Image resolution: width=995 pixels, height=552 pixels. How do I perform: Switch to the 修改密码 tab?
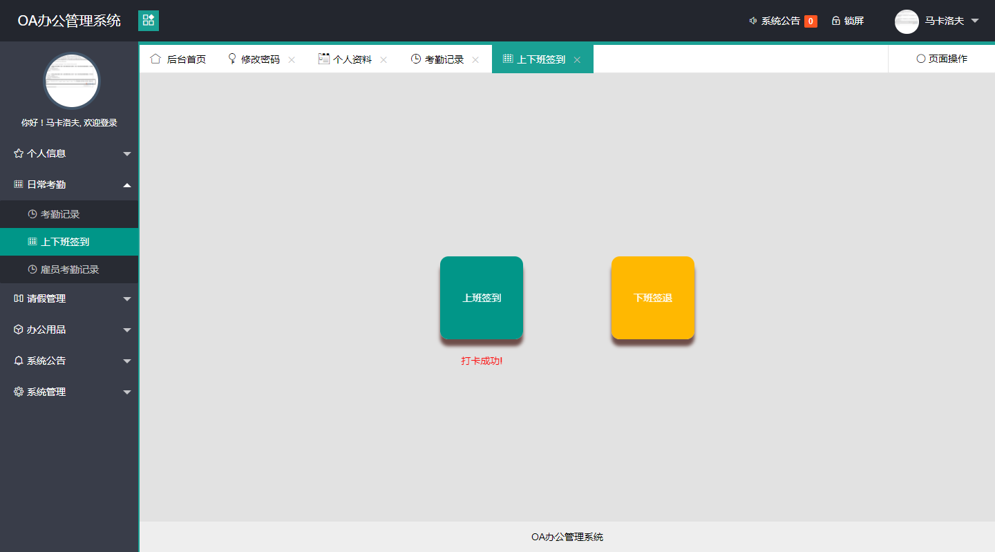point(258,59)
